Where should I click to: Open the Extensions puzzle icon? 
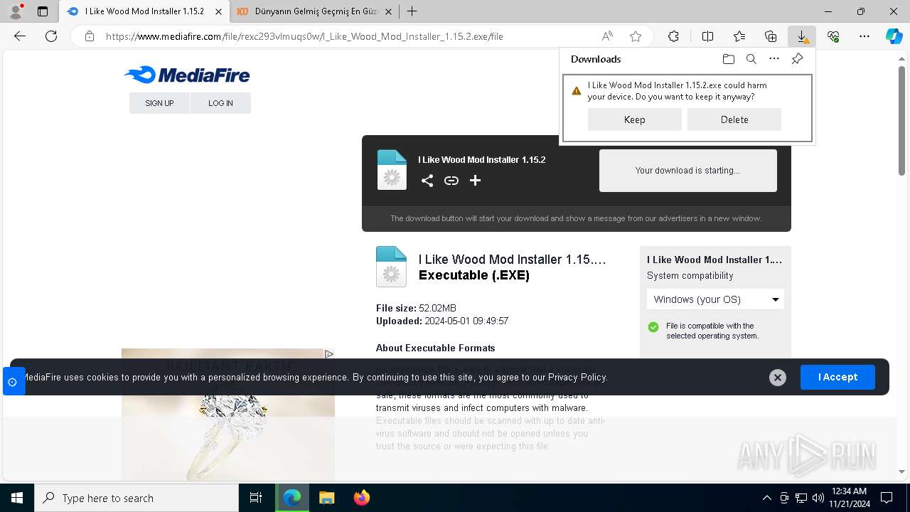pyautogui.click(x=673, y=36)
